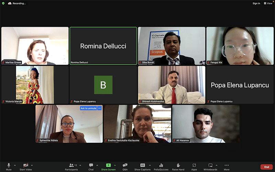Open Polls/Quizzes from the toolbar
The height and width of the screenshot is (172, 275).
point(161,166)
